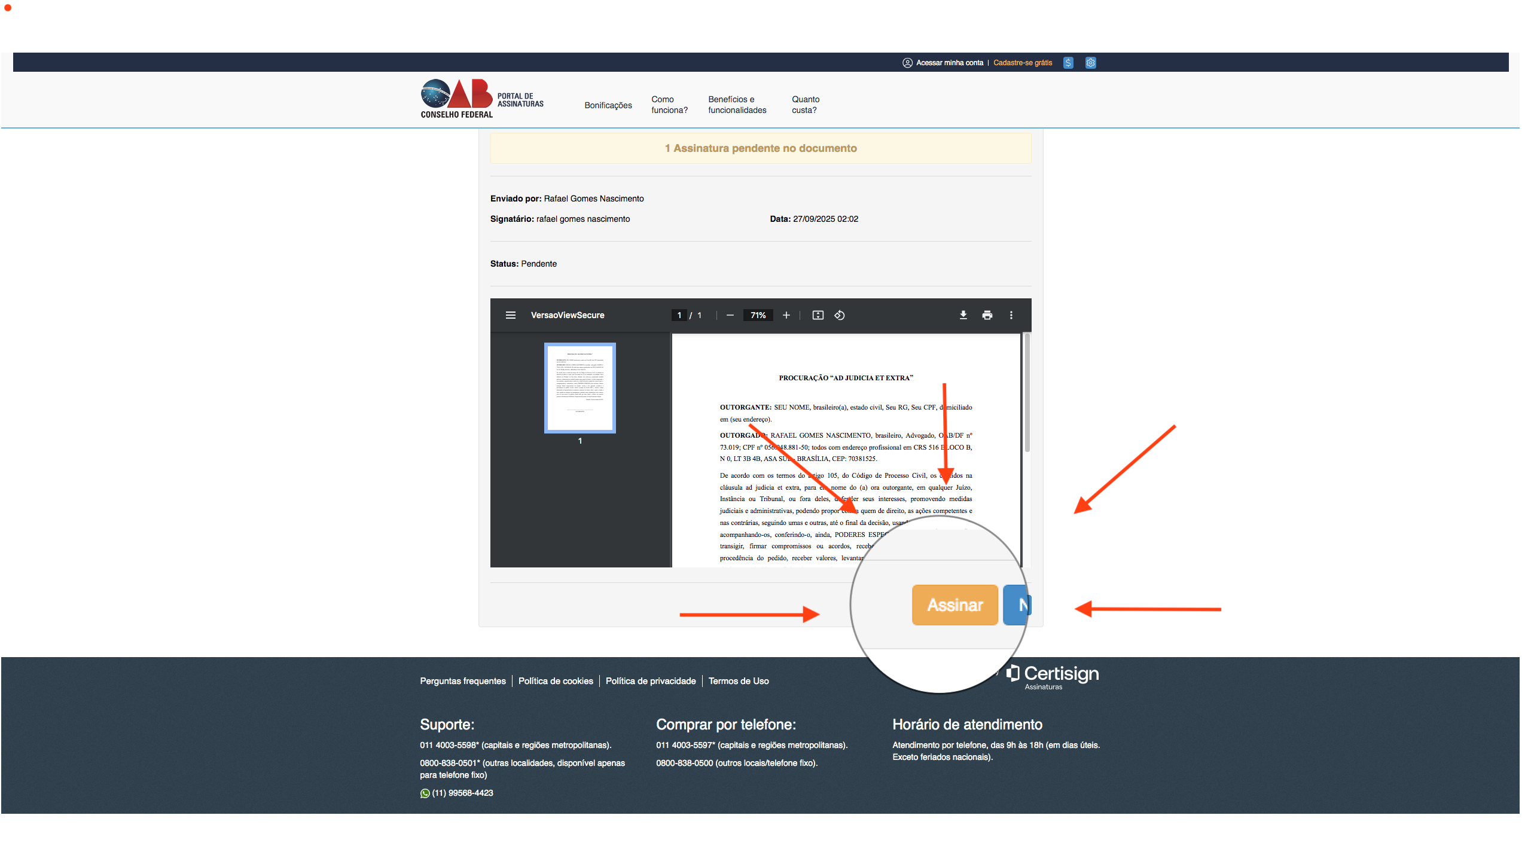
Task: Click the blue dollar sign icon
Action: [1068, 63]
